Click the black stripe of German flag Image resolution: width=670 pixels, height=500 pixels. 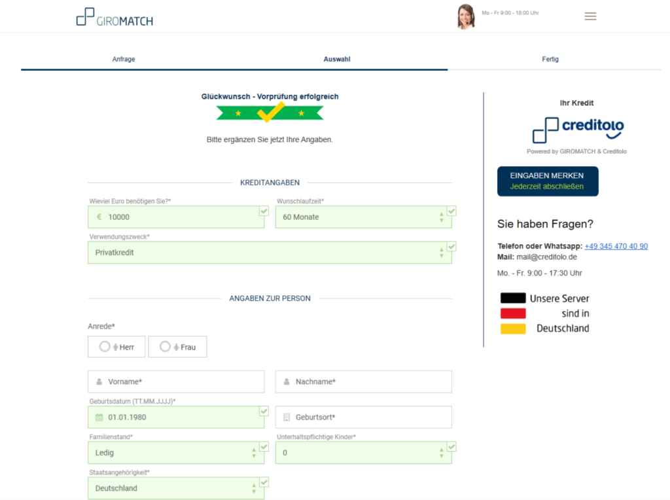(x=513, y=298)
